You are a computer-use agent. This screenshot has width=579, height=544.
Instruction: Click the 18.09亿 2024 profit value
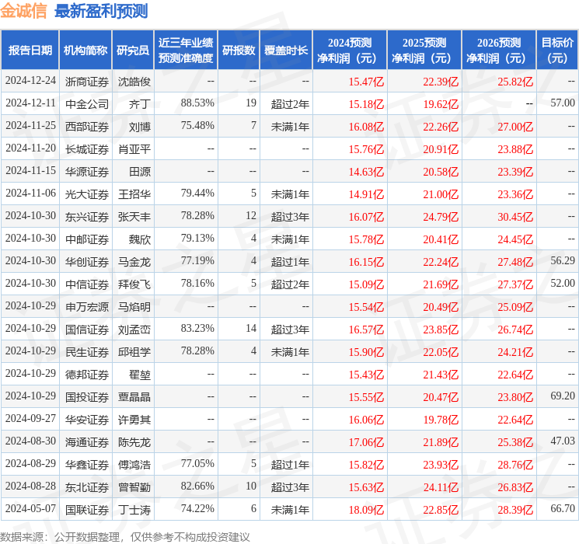[x=366, y=510]
